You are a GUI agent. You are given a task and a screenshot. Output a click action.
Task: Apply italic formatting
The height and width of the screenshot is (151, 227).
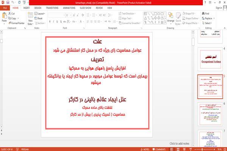(54, 22)
